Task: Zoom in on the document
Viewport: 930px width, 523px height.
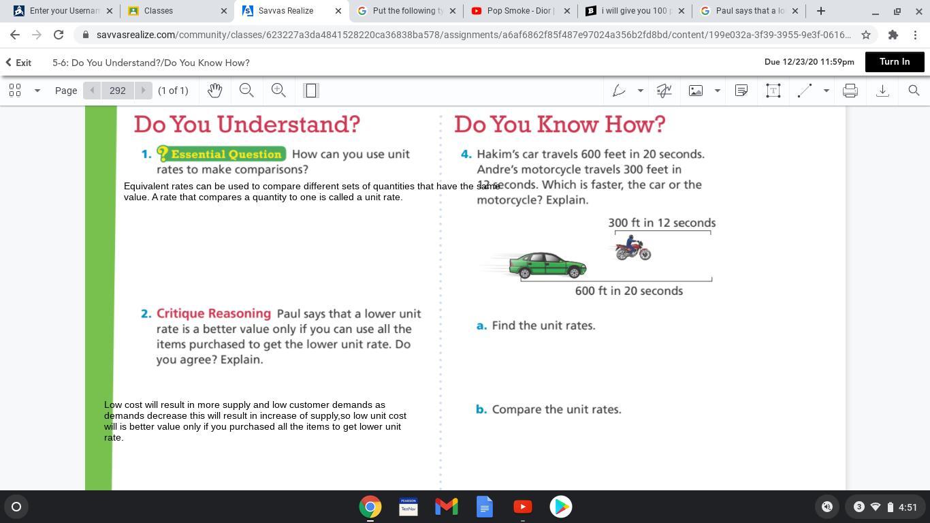Action: [x=278, y=91]
